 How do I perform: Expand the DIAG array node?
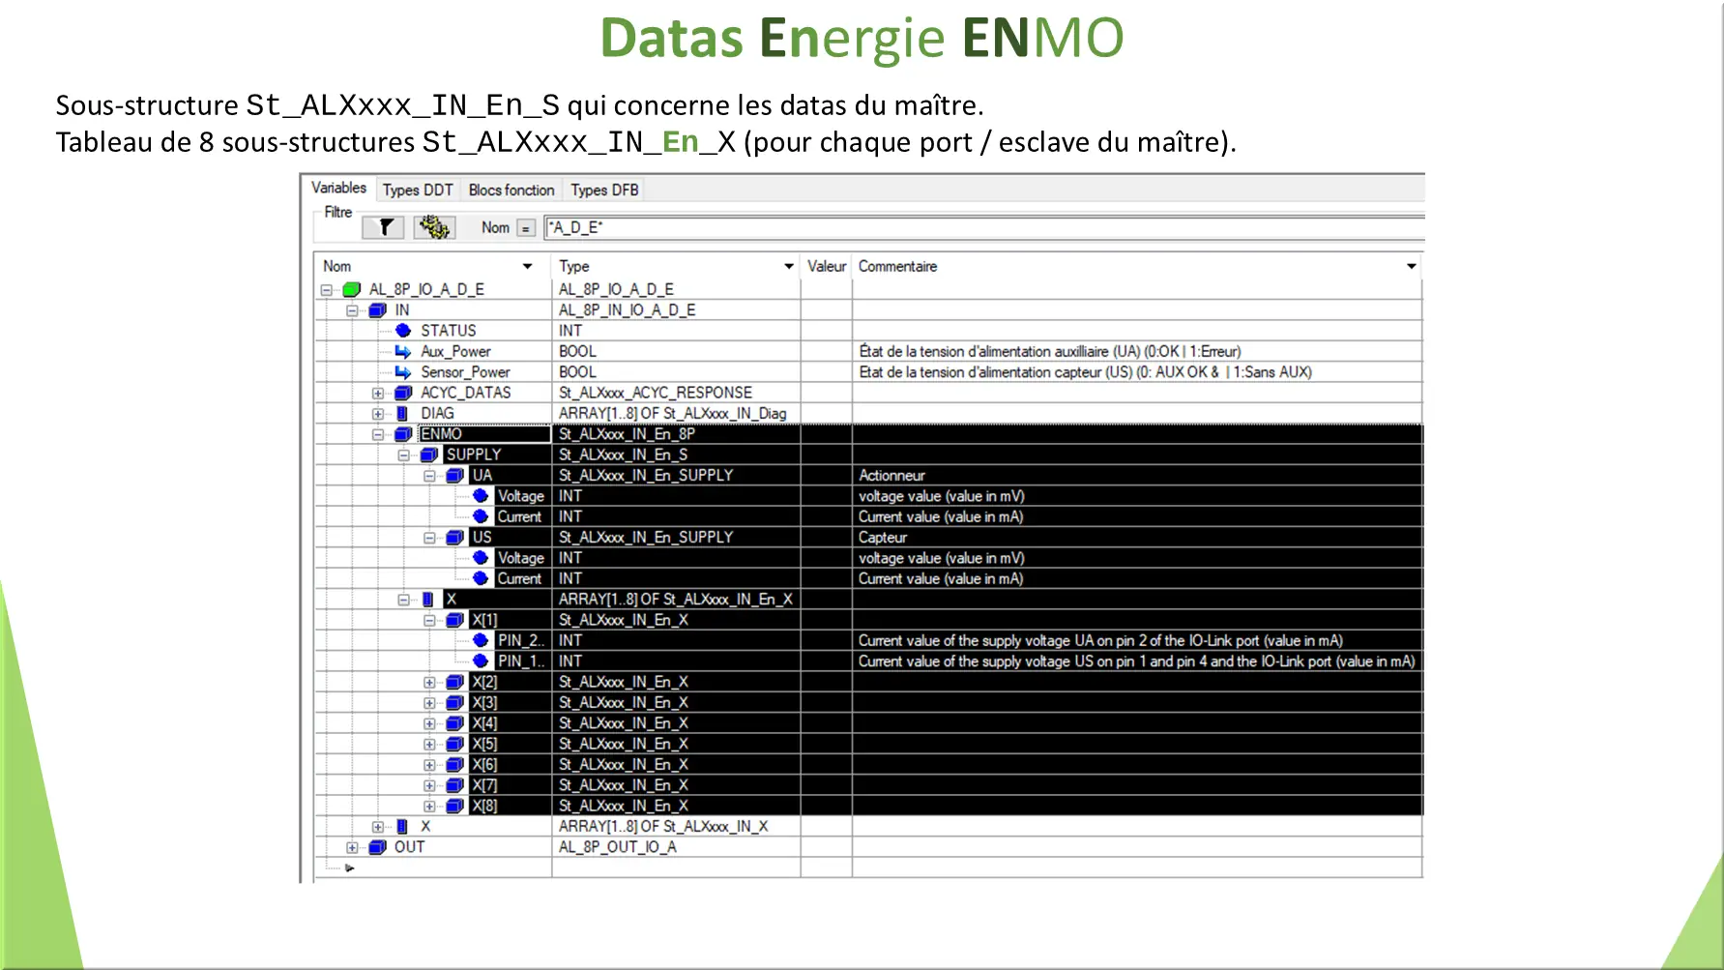[378, 414]
